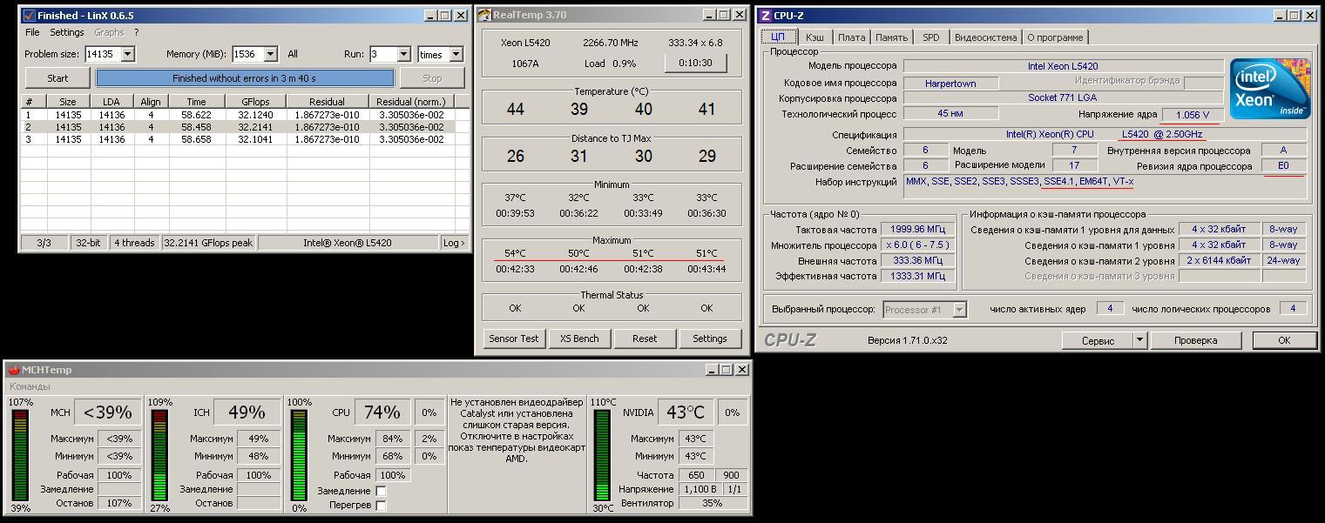Open the Run count dropdown
Screen dimensions: 1325x523
click(403, 54)
